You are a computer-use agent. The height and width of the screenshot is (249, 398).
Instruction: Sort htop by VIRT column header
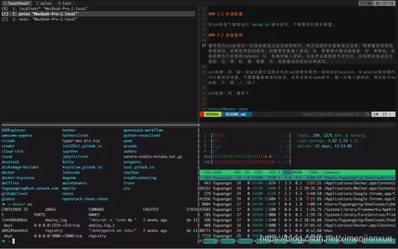[258, 172]
